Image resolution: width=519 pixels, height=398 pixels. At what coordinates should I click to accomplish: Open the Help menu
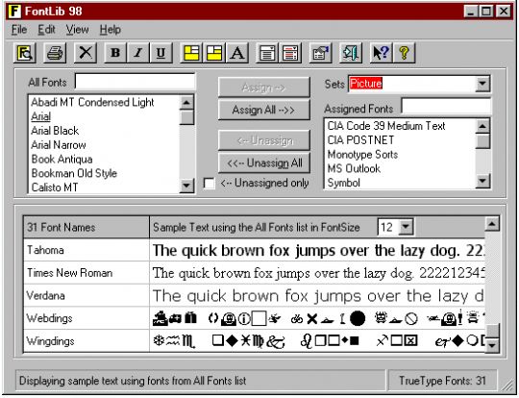(111, 30)
